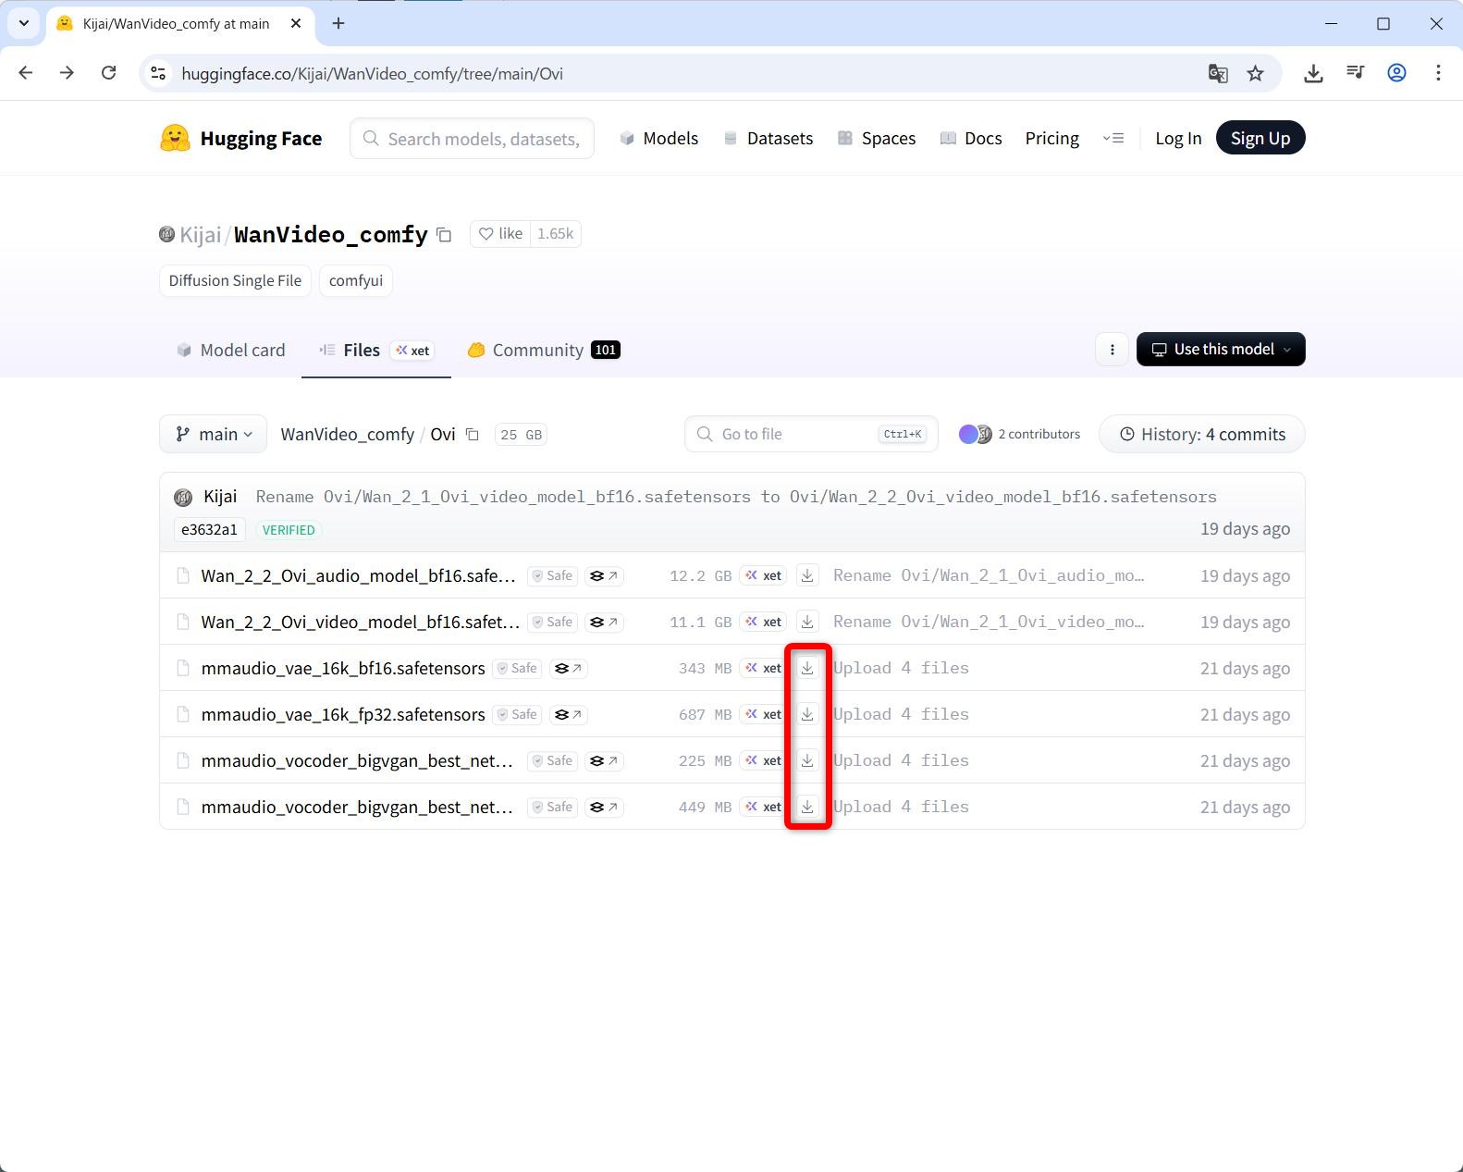1463x1172 pixels.
Task: Open Chrome downloads panel
Action: 1313,74
